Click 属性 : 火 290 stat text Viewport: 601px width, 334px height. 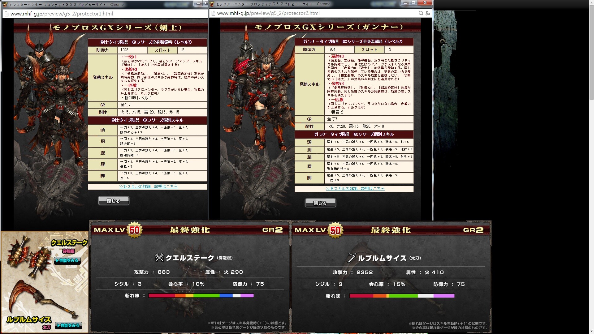[x=224, y=272]
